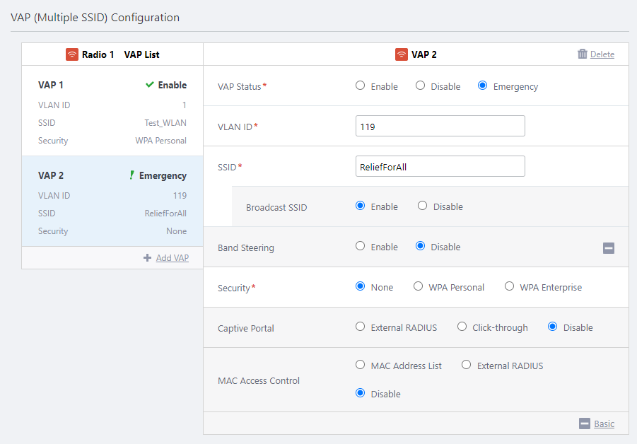Image resolution: width=637 pixels, height=444 pixels.
Task: Set VAP Status to Enable
Action: [x=361, y=86]
